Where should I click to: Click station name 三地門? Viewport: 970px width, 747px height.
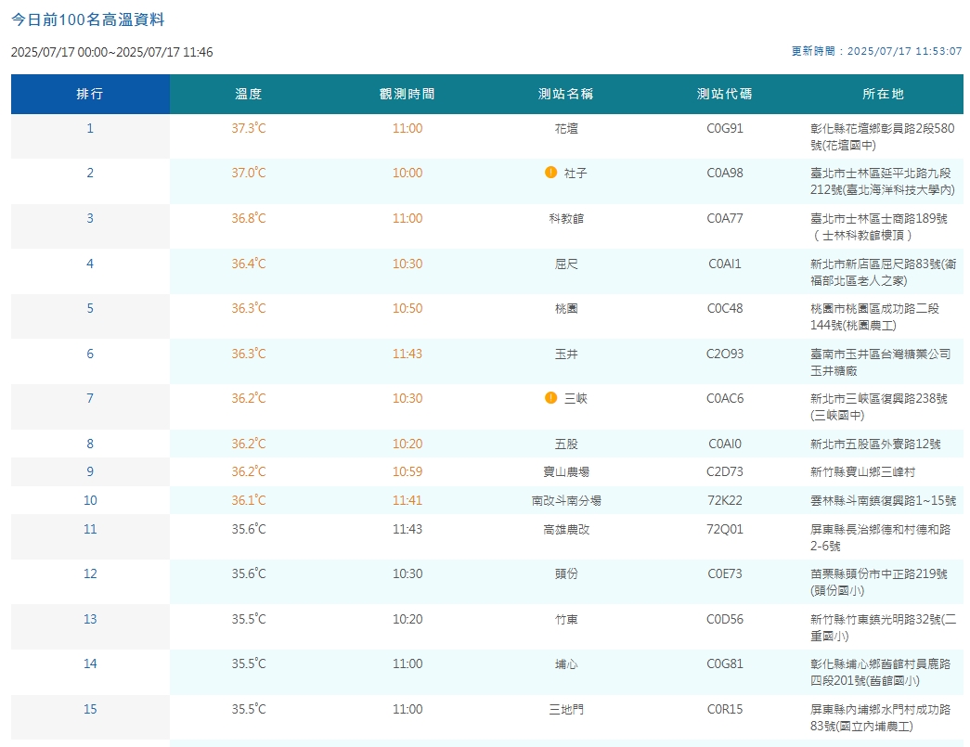tap(566, 709)
